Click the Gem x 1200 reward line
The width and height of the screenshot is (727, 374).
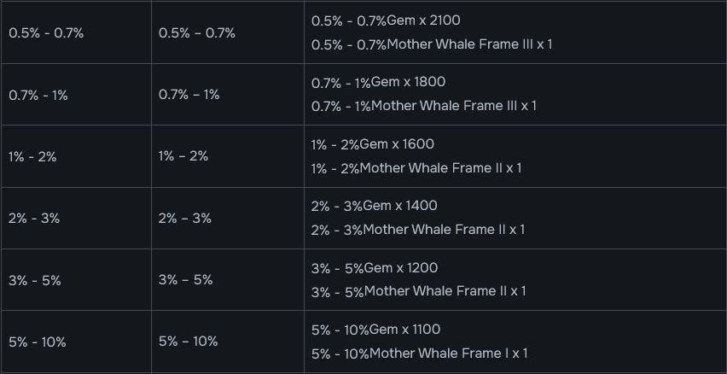point(375,268)
